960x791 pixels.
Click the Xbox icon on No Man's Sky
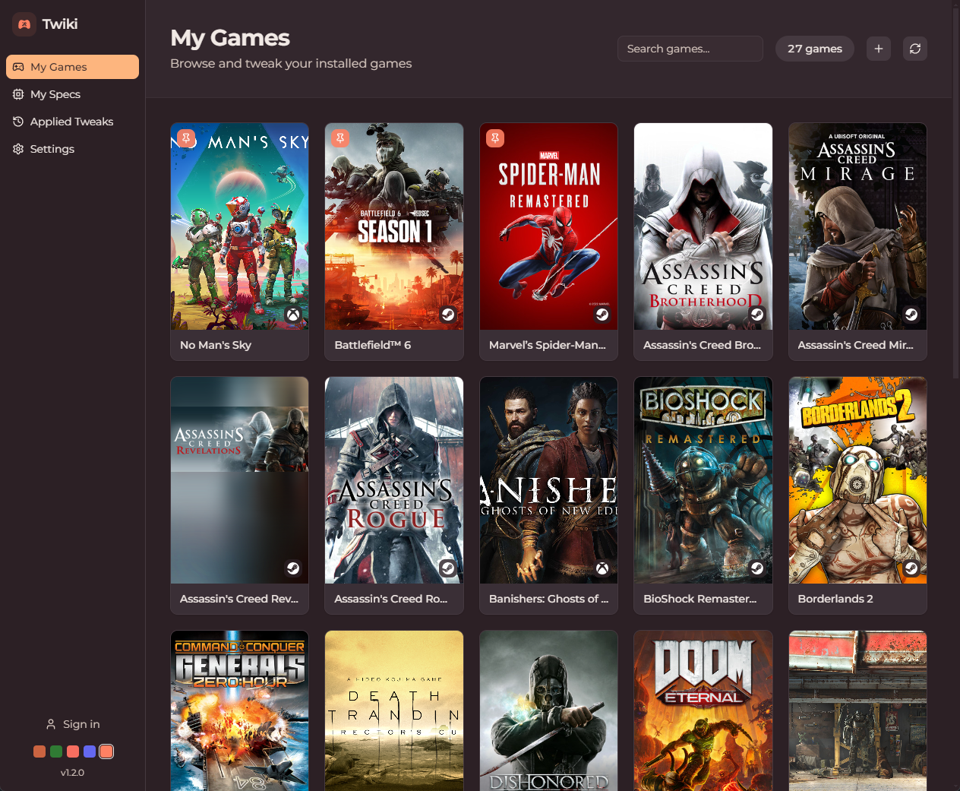293,314
